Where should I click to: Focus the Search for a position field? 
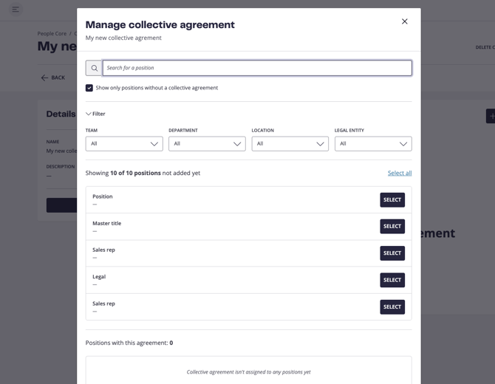click(x=256, y=68)
